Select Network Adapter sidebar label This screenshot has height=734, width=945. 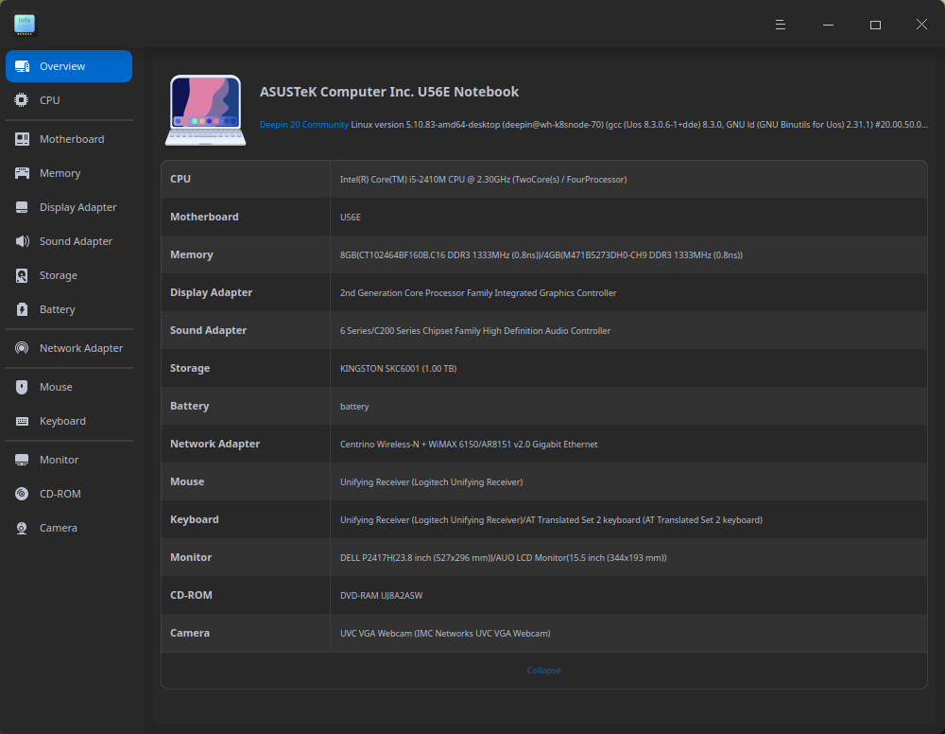pos(81,348)
